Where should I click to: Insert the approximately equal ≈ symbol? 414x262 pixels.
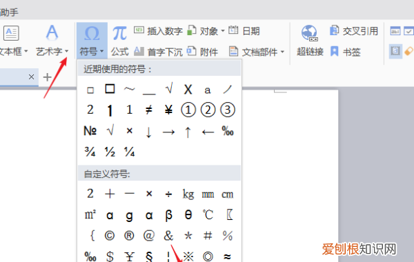[227, 256]
